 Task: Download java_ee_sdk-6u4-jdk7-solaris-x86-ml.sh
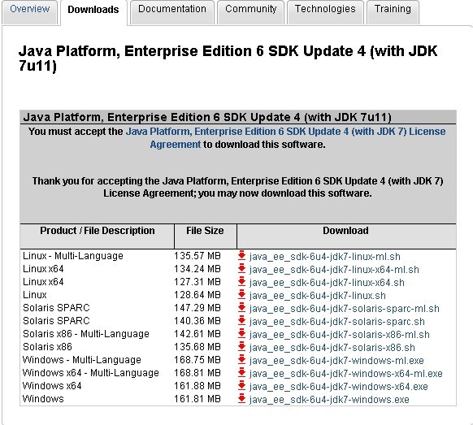340,335
